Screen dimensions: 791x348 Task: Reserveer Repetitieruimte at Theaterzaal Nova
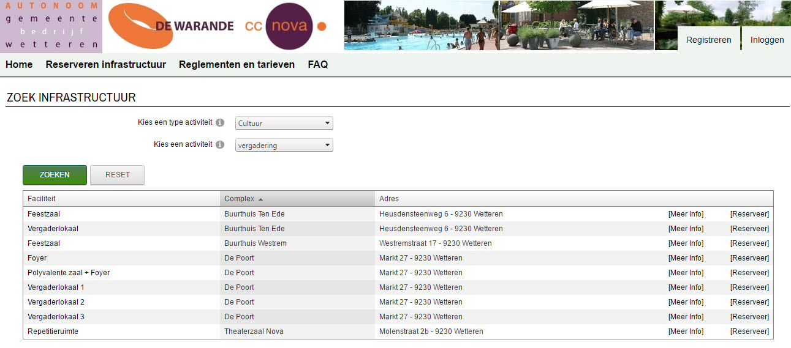coord(749,331)
